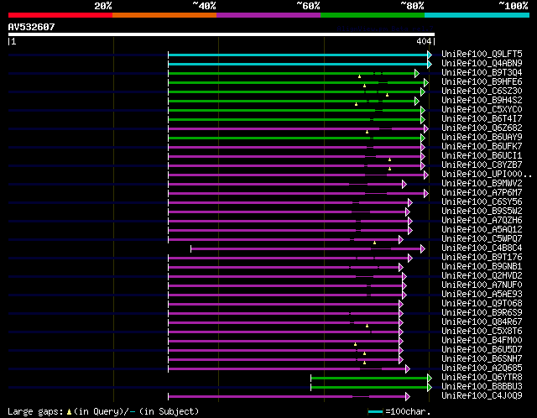537x418 pixels.
Task: Select the UniRef100_A5AQ12 label
Action: [x=482, y=230]
